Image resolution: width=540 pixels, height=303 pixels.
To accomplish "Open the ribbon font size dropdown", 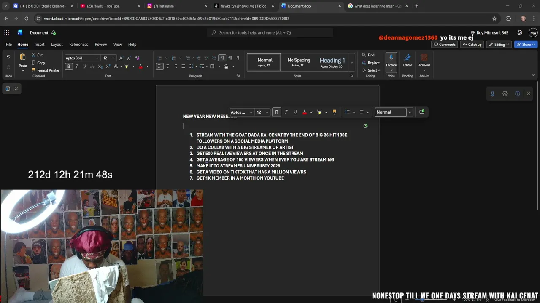I will [113, 58].
